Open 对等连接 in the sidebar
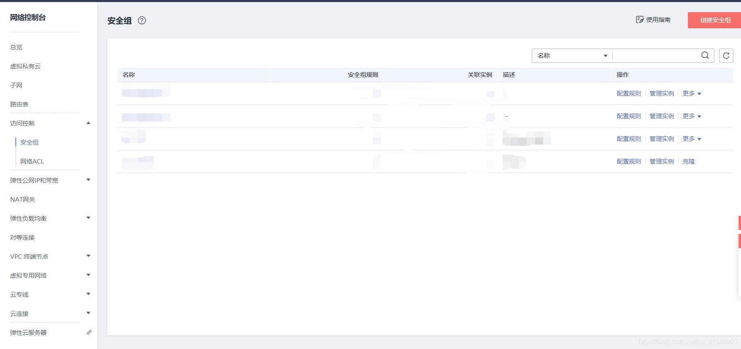 pyautogui.click(x=22, y=238)
